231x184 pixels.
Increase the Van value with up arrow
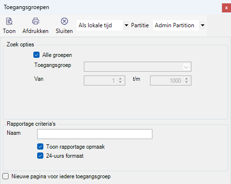pyautogui.click(x=121, y=79)
